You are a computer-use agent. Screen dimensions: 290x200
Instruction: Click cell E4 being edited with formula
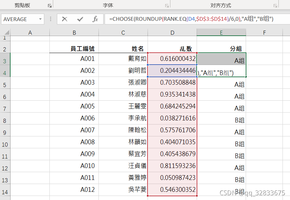click(222, 71)
